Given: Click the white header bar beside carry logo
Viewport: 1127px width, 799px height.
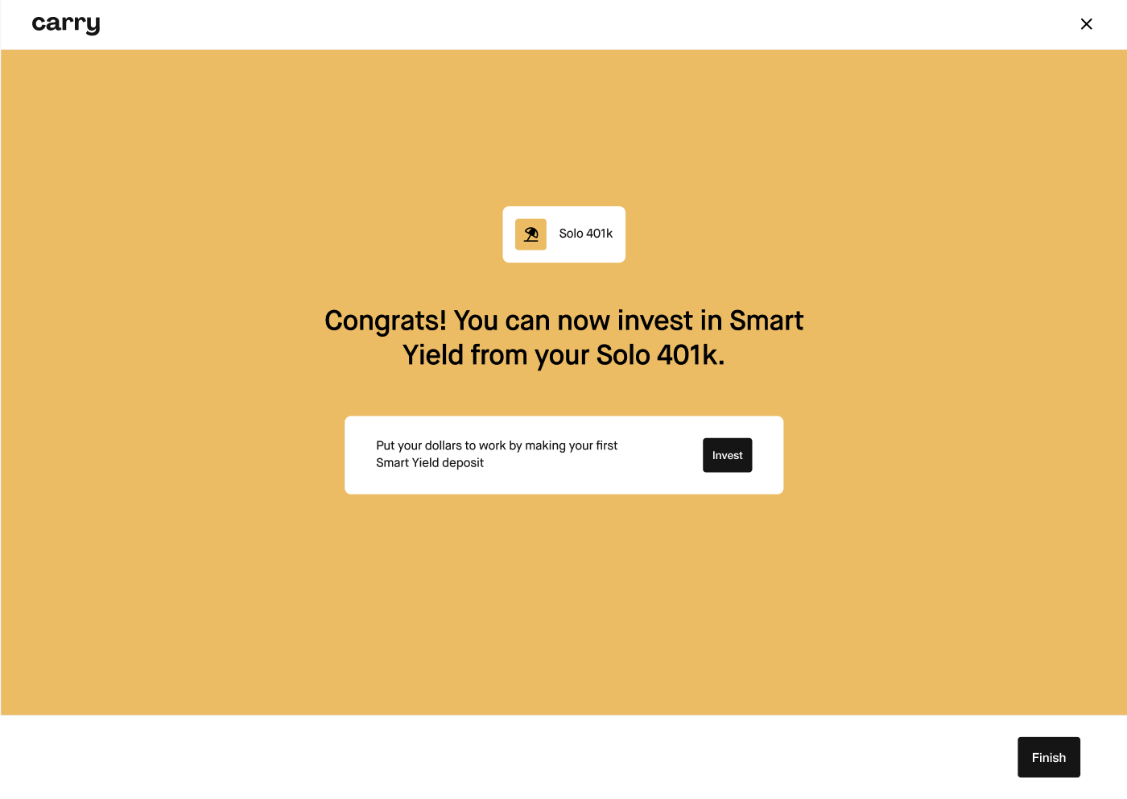Looking at the screenshot, I should click(x=563, y=24).
